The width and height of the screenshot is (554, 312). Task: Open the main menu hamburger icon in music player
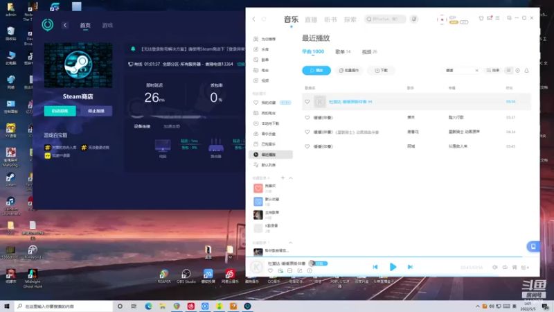coord(497,18)
